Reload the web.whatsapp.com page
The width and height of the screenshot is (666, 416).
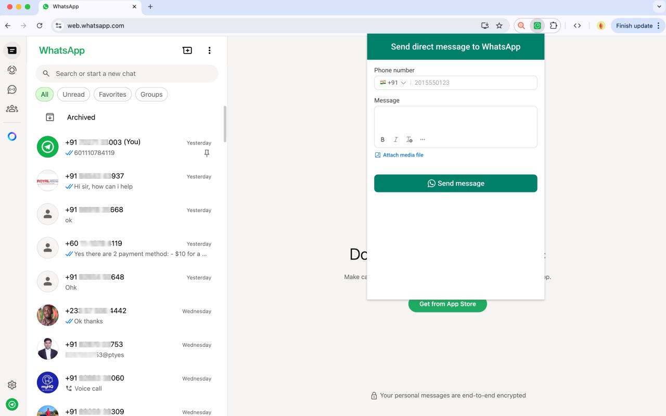40,25
